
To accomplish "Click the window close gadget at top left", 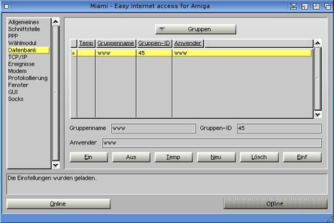I will click(6, 6).
